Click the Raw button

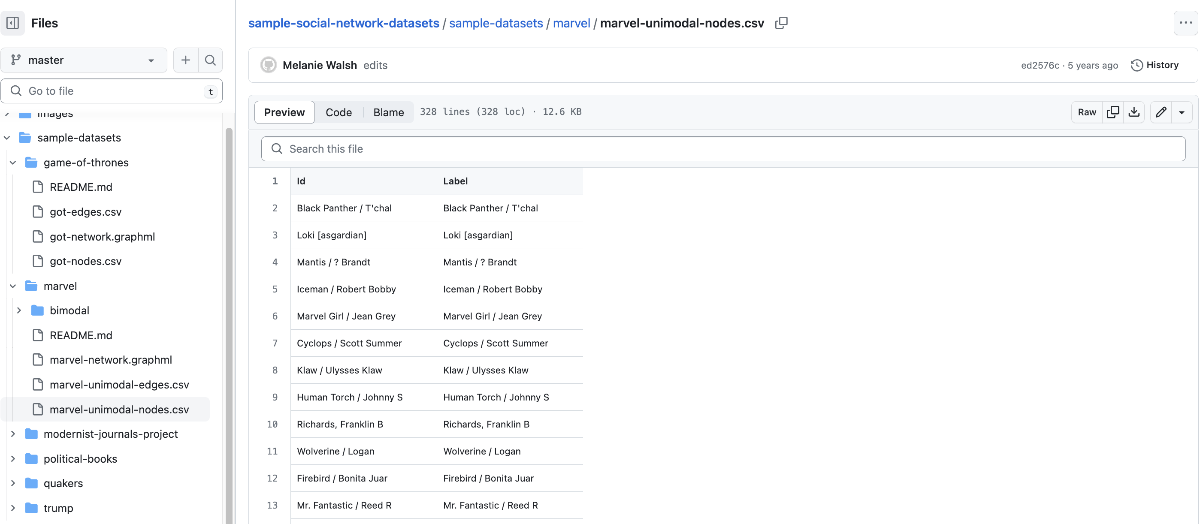[x=1086, y=112]
